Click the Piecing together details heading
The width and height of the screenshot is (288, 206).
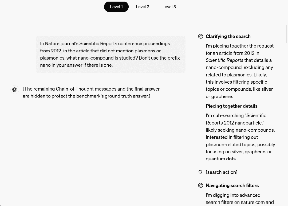pos(231,106)
